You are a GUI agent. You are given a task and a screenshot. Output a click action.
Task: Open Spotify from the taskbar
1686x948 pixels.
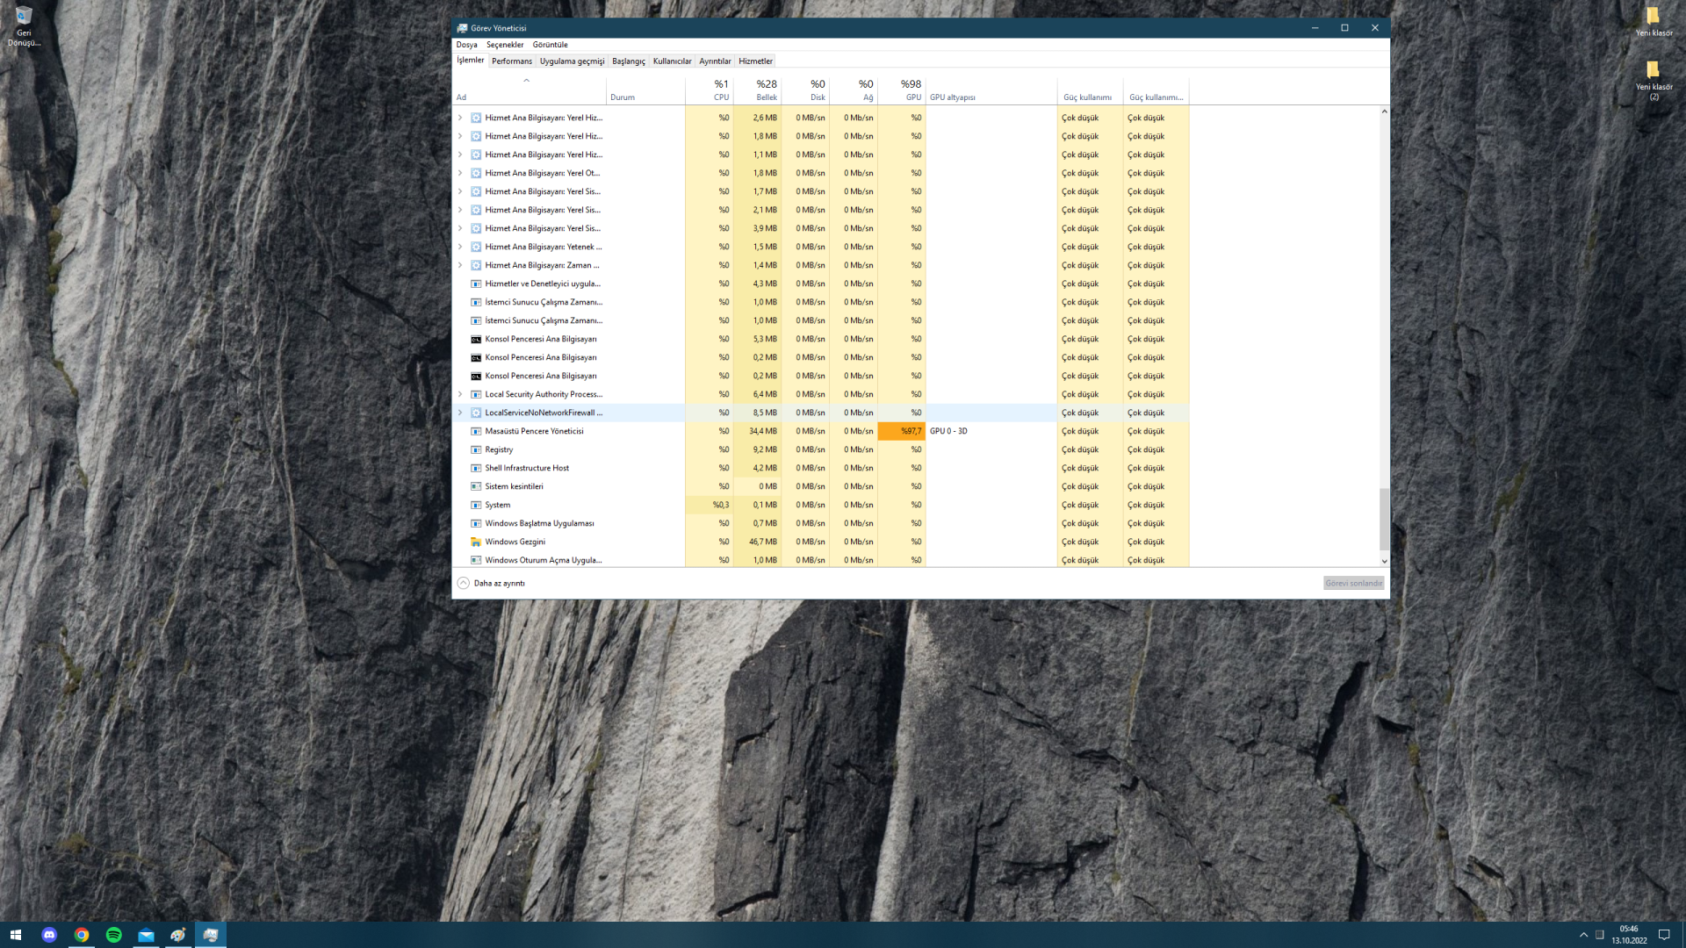(114, 935)
